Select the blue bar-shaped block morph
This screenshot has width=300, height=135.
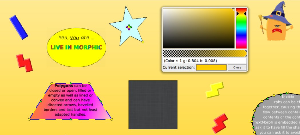click(x=19, y=27)
